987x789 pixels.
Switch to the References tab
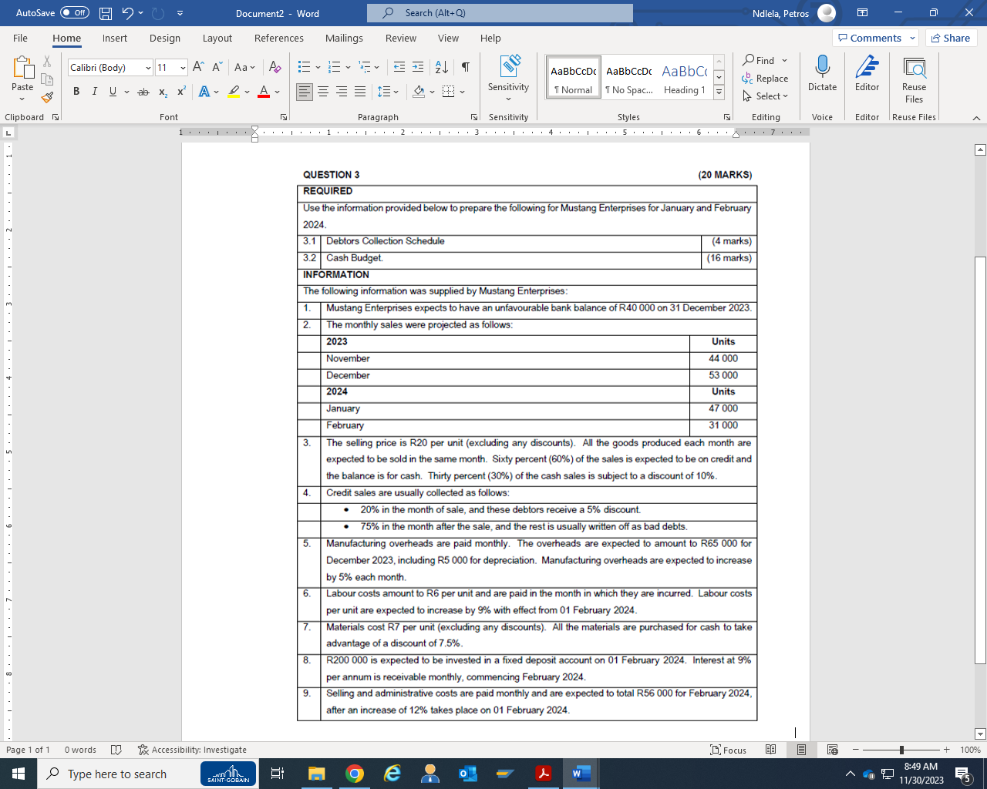[279, 38]
